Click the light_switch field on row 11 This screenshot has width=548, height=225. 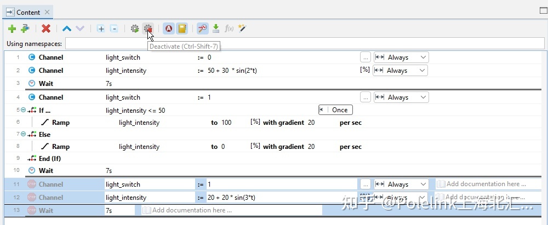tap(150, 184)
